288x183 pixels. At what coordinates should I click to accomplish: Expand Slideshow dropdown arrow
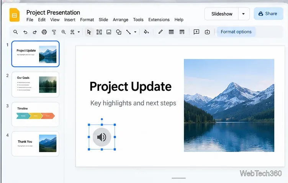pyautogui.click(x=244, y=14)
